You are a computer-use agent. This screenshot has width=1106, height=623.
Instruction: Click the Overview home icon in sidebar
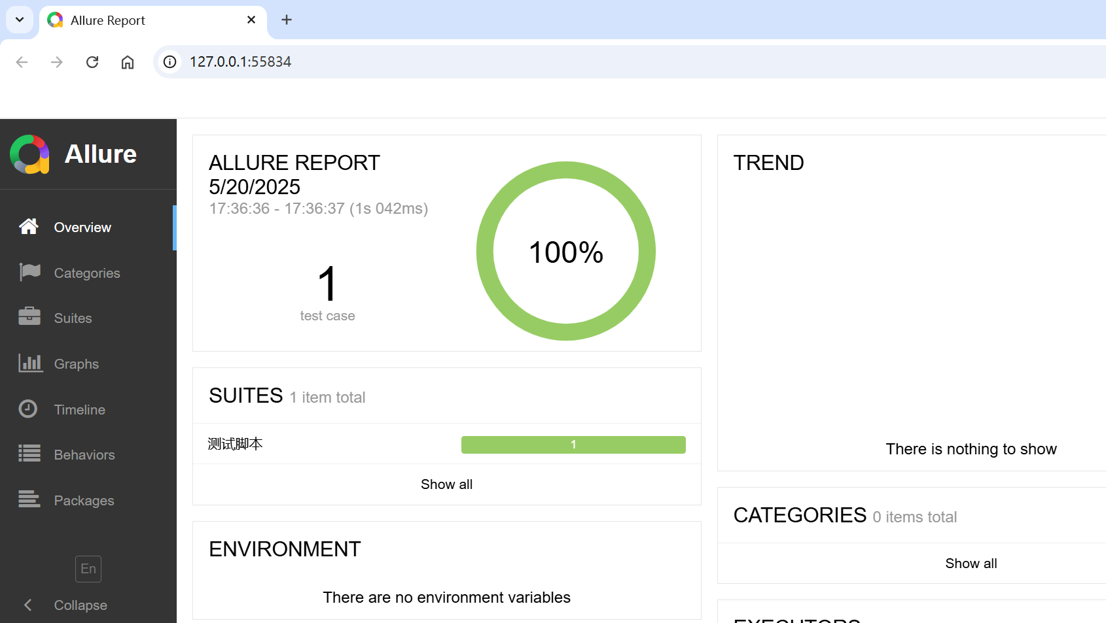29,227
